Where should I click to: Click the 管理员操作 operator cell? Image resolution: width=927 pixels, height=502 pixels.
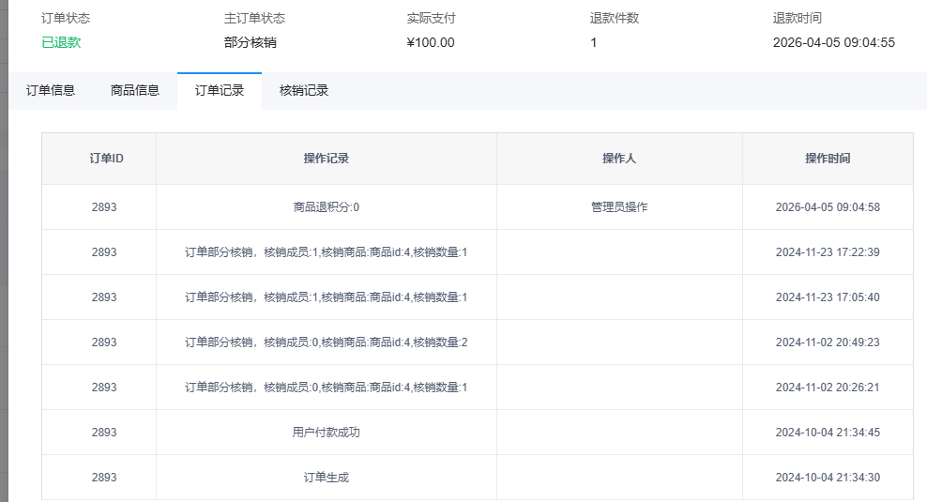[619, 207]
